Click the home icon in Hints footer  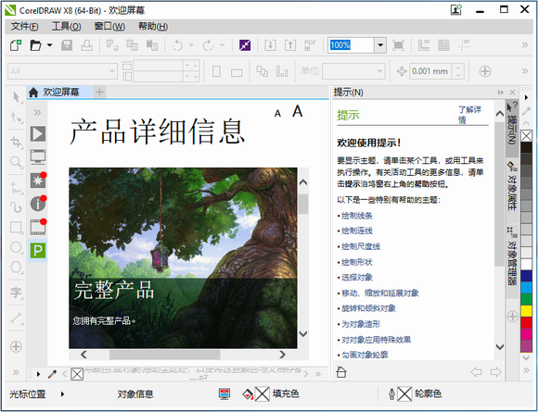pyautogui.click(x=341, y=371)
